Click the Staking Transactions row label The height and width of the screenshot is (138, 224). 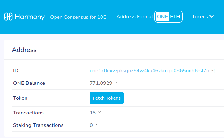pyautogui.click(x=38, y=125)
